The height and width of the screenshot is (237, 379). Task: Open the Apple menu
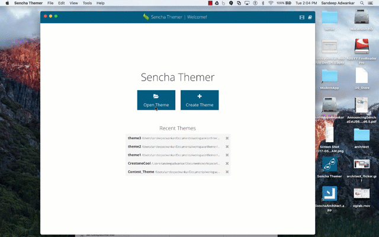(x=7, y=3)
